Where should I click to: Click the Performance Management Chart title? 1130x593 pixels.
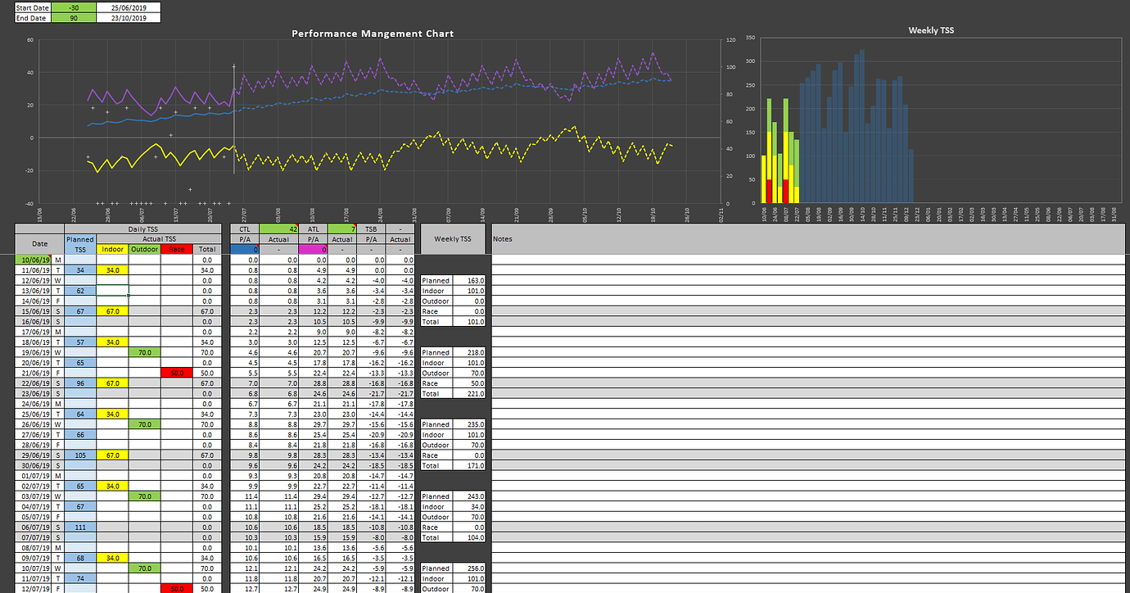373,34
